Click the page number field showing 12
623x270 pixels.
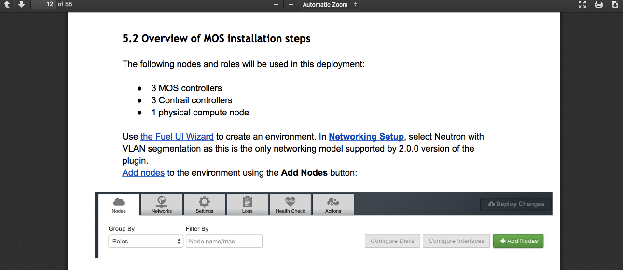coord(43,4)
